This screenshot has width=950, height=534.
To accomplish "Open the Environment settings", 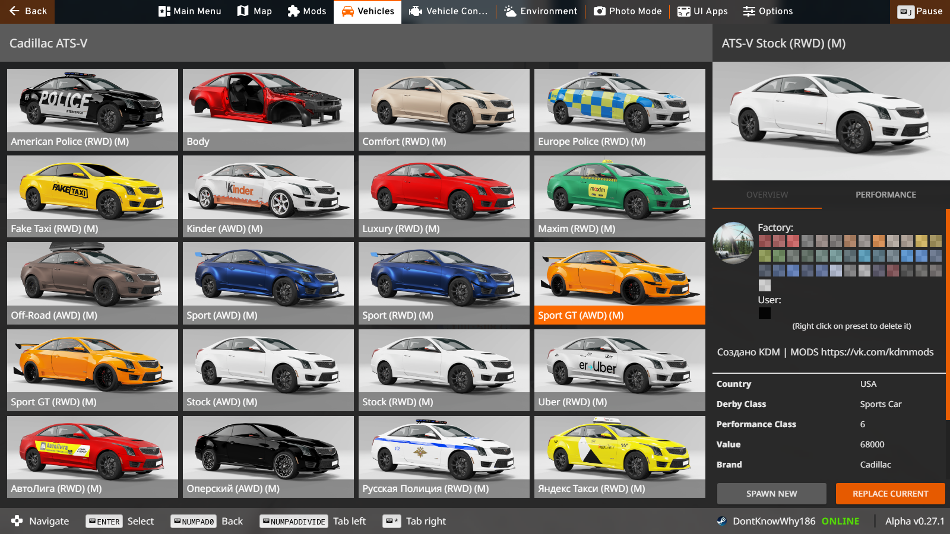I will pos(540,11).
